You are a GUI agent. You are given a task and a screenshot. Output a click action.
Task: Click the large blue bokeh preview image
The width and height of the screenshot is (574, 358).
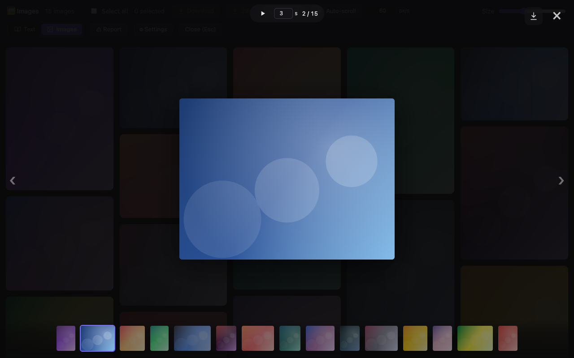pos(287,179)
